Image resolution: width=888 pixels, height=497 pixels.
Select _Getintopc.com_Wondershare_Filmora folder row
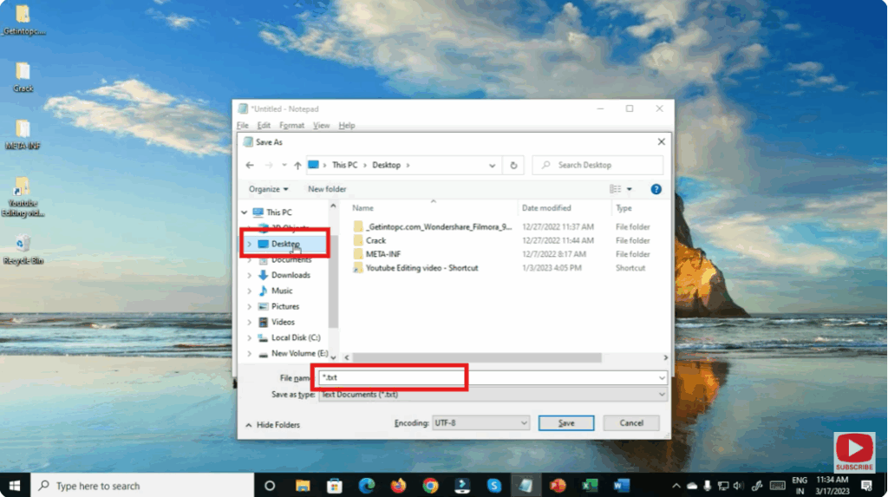[x=438, y=226]
